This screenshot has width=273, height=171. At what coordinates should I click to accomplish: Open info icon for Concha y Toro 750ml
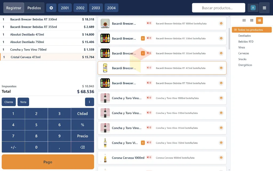(221, 143)
